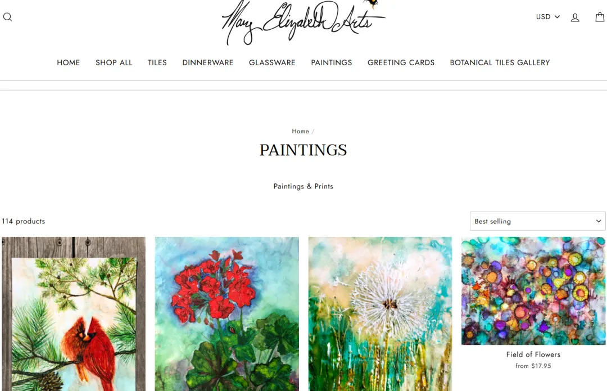Go to the HOME menu item

(68, 63)
